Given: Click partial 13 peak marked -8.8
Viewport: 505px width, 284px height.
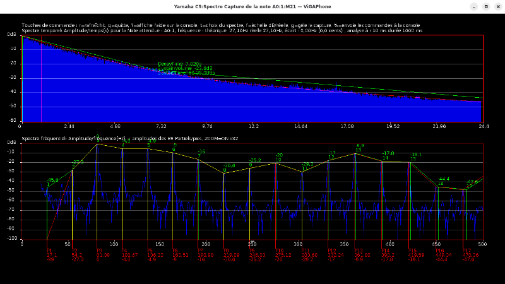Looking at the screenshot, I should click(x=355, y=153).
